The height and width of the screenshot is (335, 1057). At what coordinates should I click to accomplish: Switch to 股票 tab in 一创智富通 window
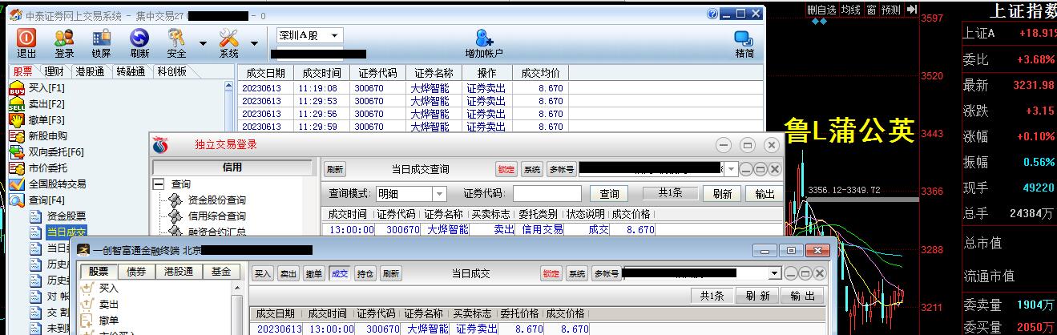coord(98,272)
